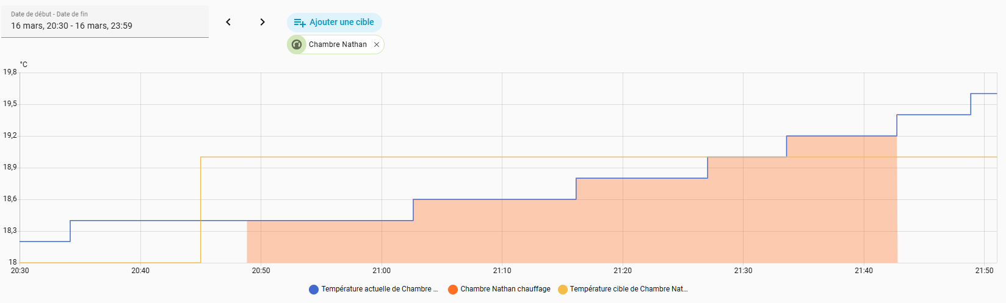Click the add-target list icon
Screen dimensions: 1006x303
point(299,23)
